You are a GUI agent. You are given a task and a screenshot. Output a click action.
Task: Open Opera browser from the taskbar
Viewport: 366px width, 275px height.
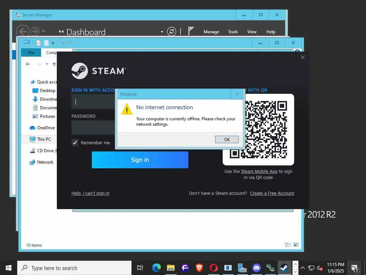pyautogui.click(x=214, y=268)
